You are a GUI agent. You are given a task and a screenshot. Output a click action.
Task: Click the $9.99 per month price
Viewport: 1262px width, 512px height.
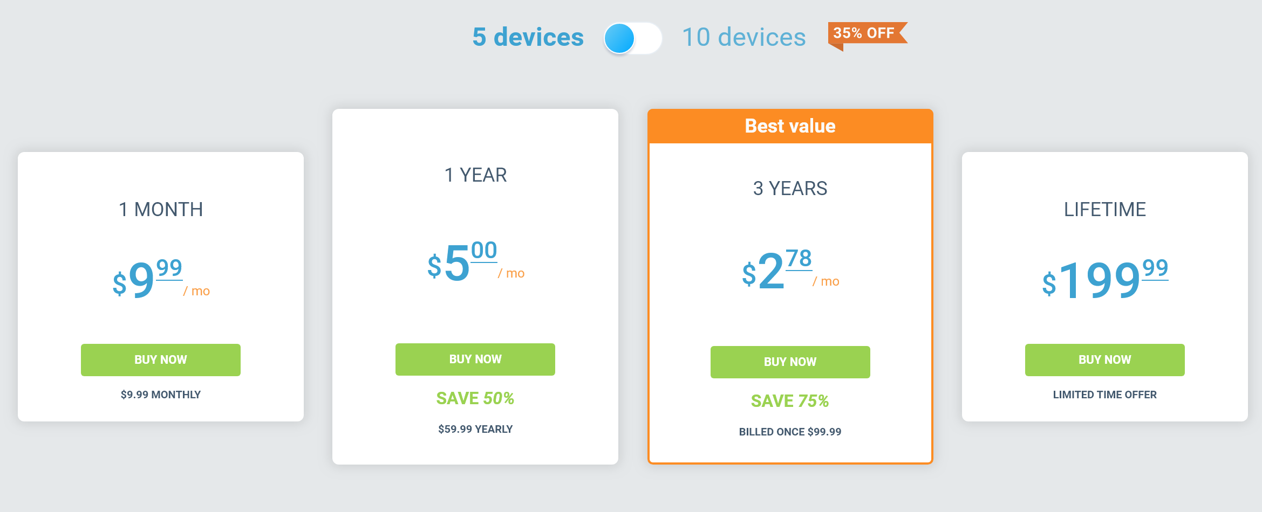click(x=161, y=279)
